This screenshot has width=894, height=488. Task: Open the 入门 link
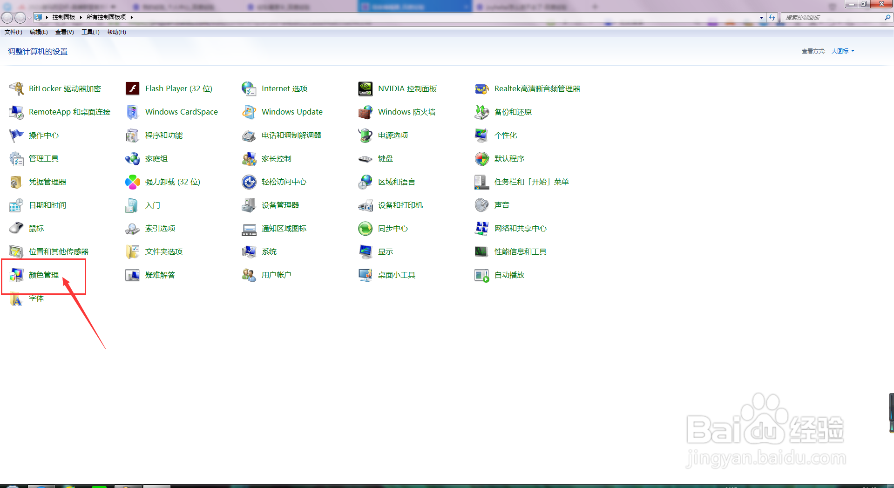[x=153, y=205]
